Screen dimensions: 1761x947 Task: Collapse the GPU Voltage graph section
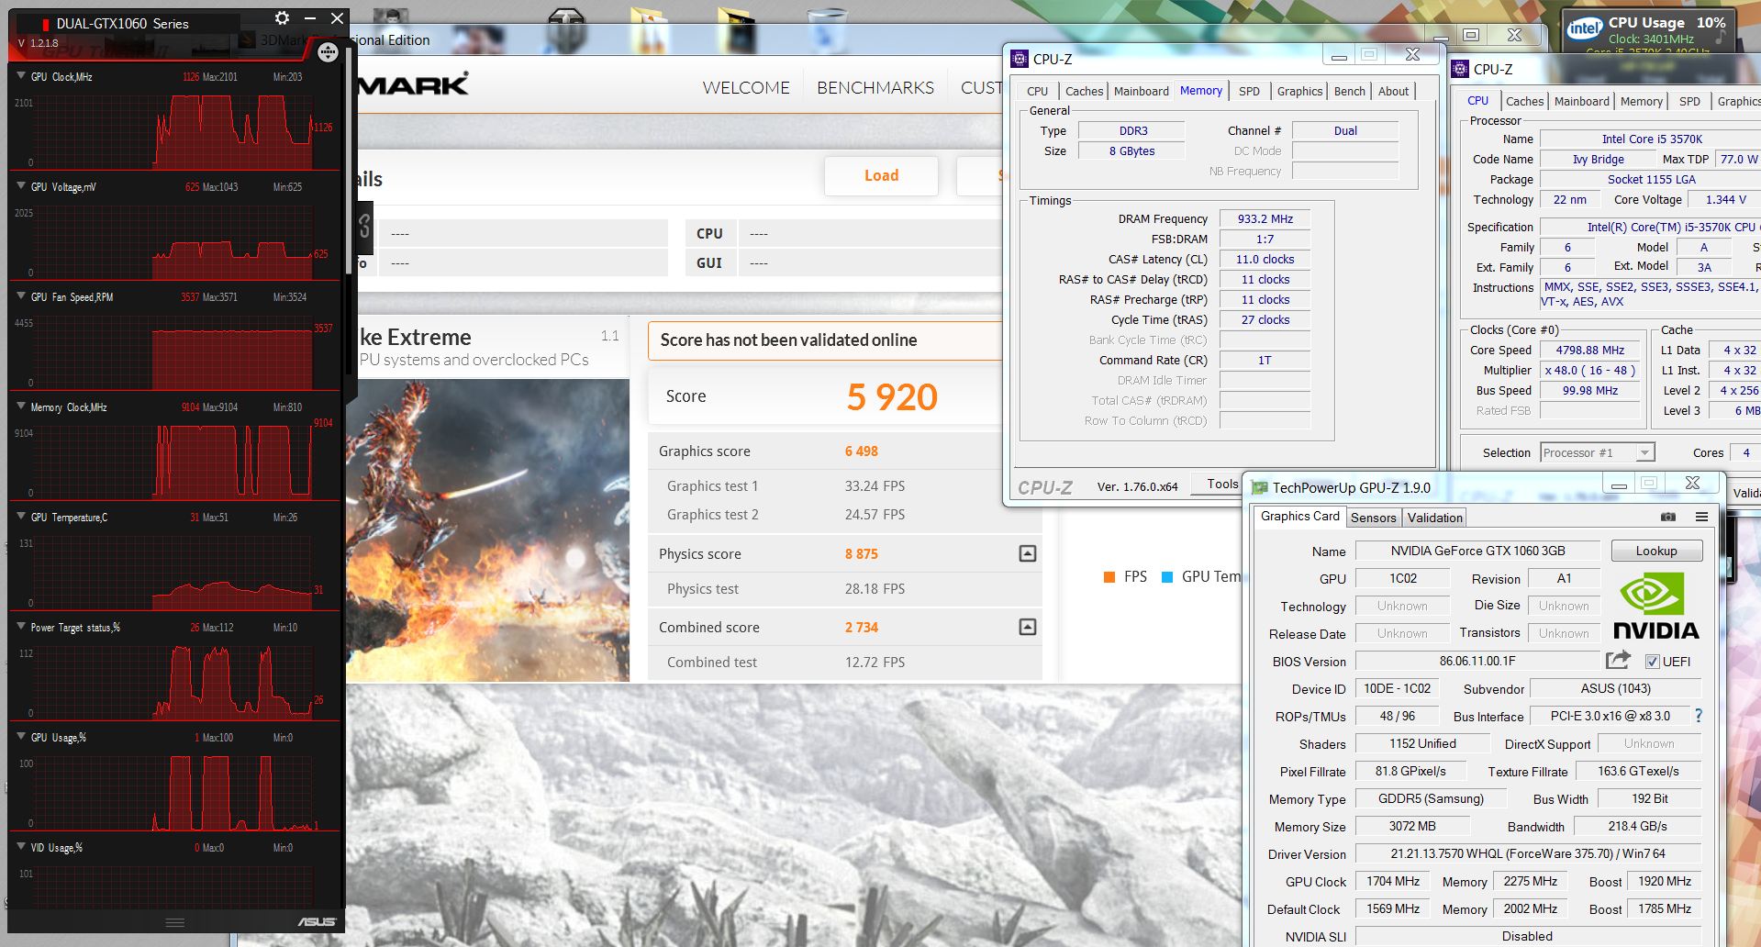click(21, 186)
